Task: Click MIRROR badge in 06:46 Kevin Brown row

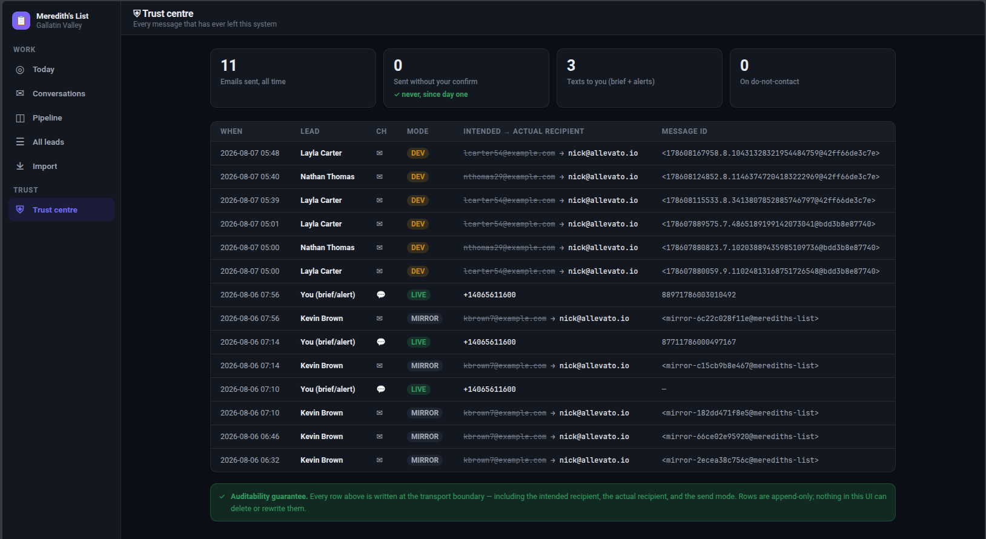Action: click(425, 437)
